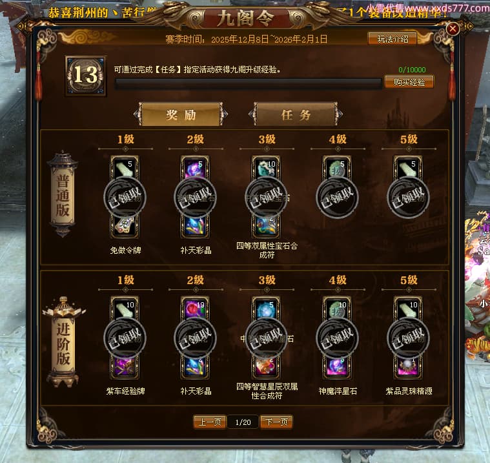Click the level 13 badge icon

(86, 76)
